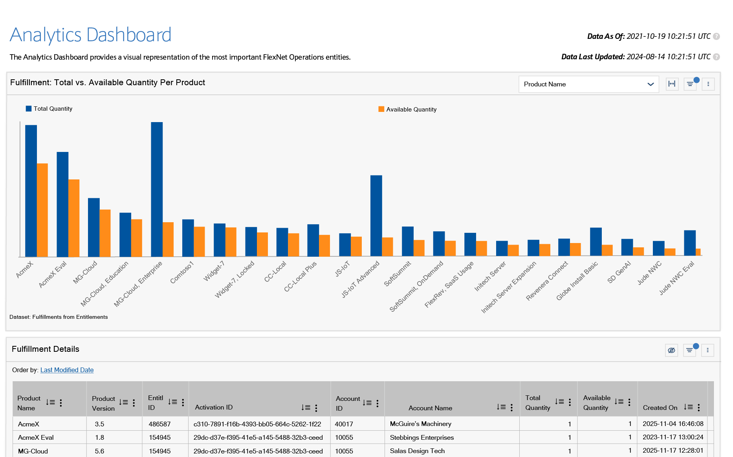Click the JS-IoT Advanced blue bar
The image size is (733, 457).
[x=376, y=216]
